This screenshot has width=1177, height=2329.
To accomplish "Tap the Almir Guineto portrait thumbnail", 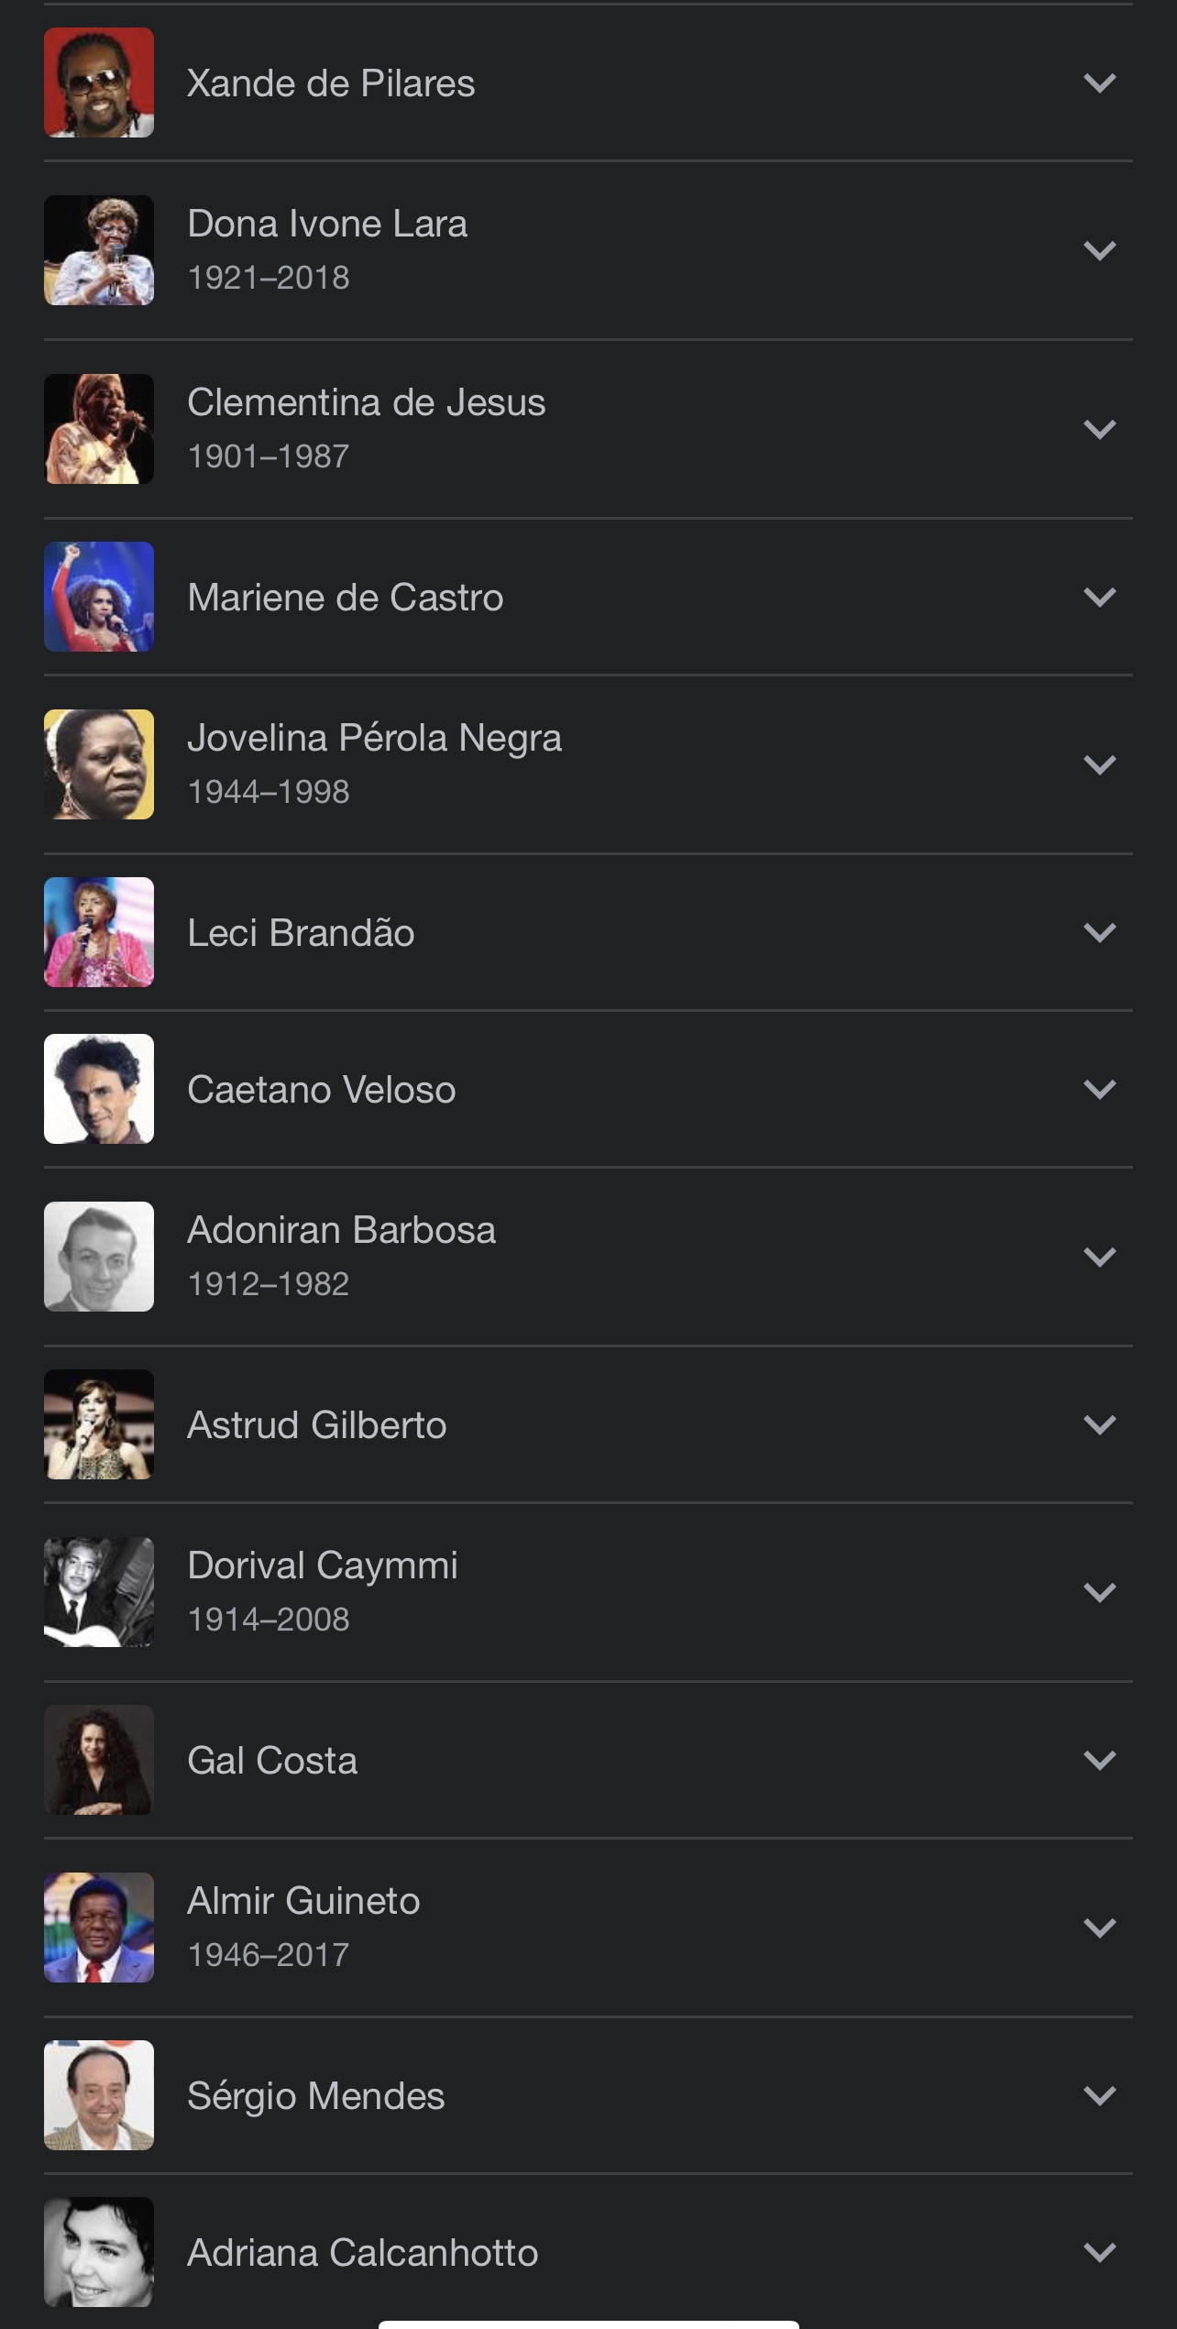I will pyautogui.click(x=99, y=1928).
